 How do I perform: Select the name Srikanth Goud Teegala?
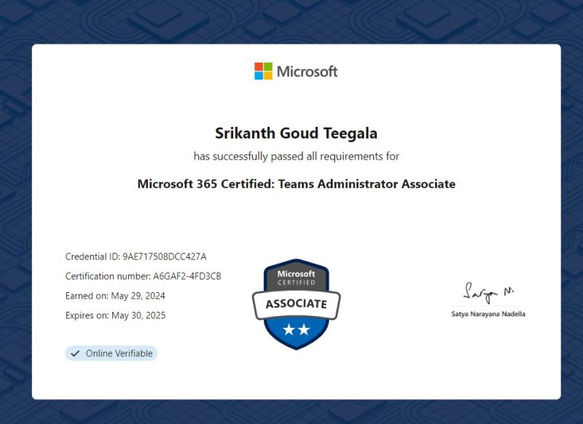coord(297,133)
